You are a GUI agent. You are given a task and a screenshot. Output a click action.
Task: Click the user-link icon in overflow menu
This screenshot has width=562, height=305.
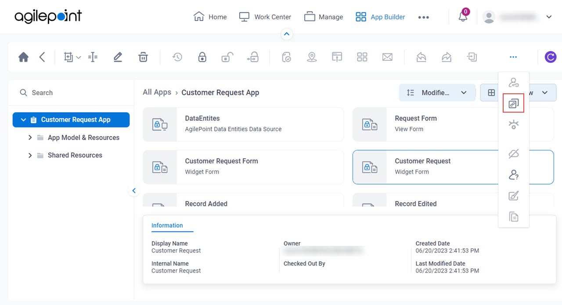tap(514, 82)
